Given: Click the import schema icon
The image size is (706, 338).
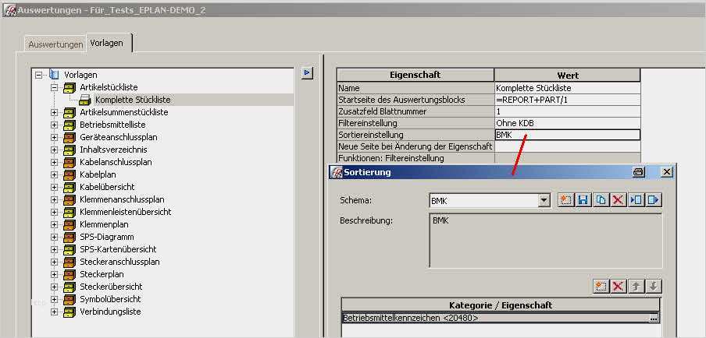Looking at the screenshot, I should coord(636,200).
